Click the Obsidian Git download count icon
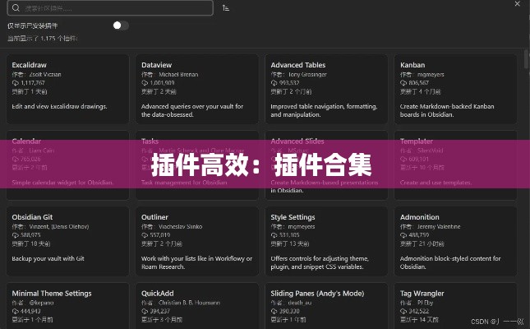Viewport: 530px width, 329px height. [16, 235]
